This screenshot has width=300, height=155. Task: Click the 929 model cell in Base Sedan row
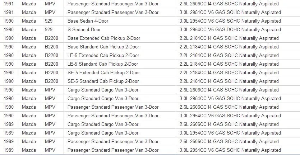(x=52, y=21)
